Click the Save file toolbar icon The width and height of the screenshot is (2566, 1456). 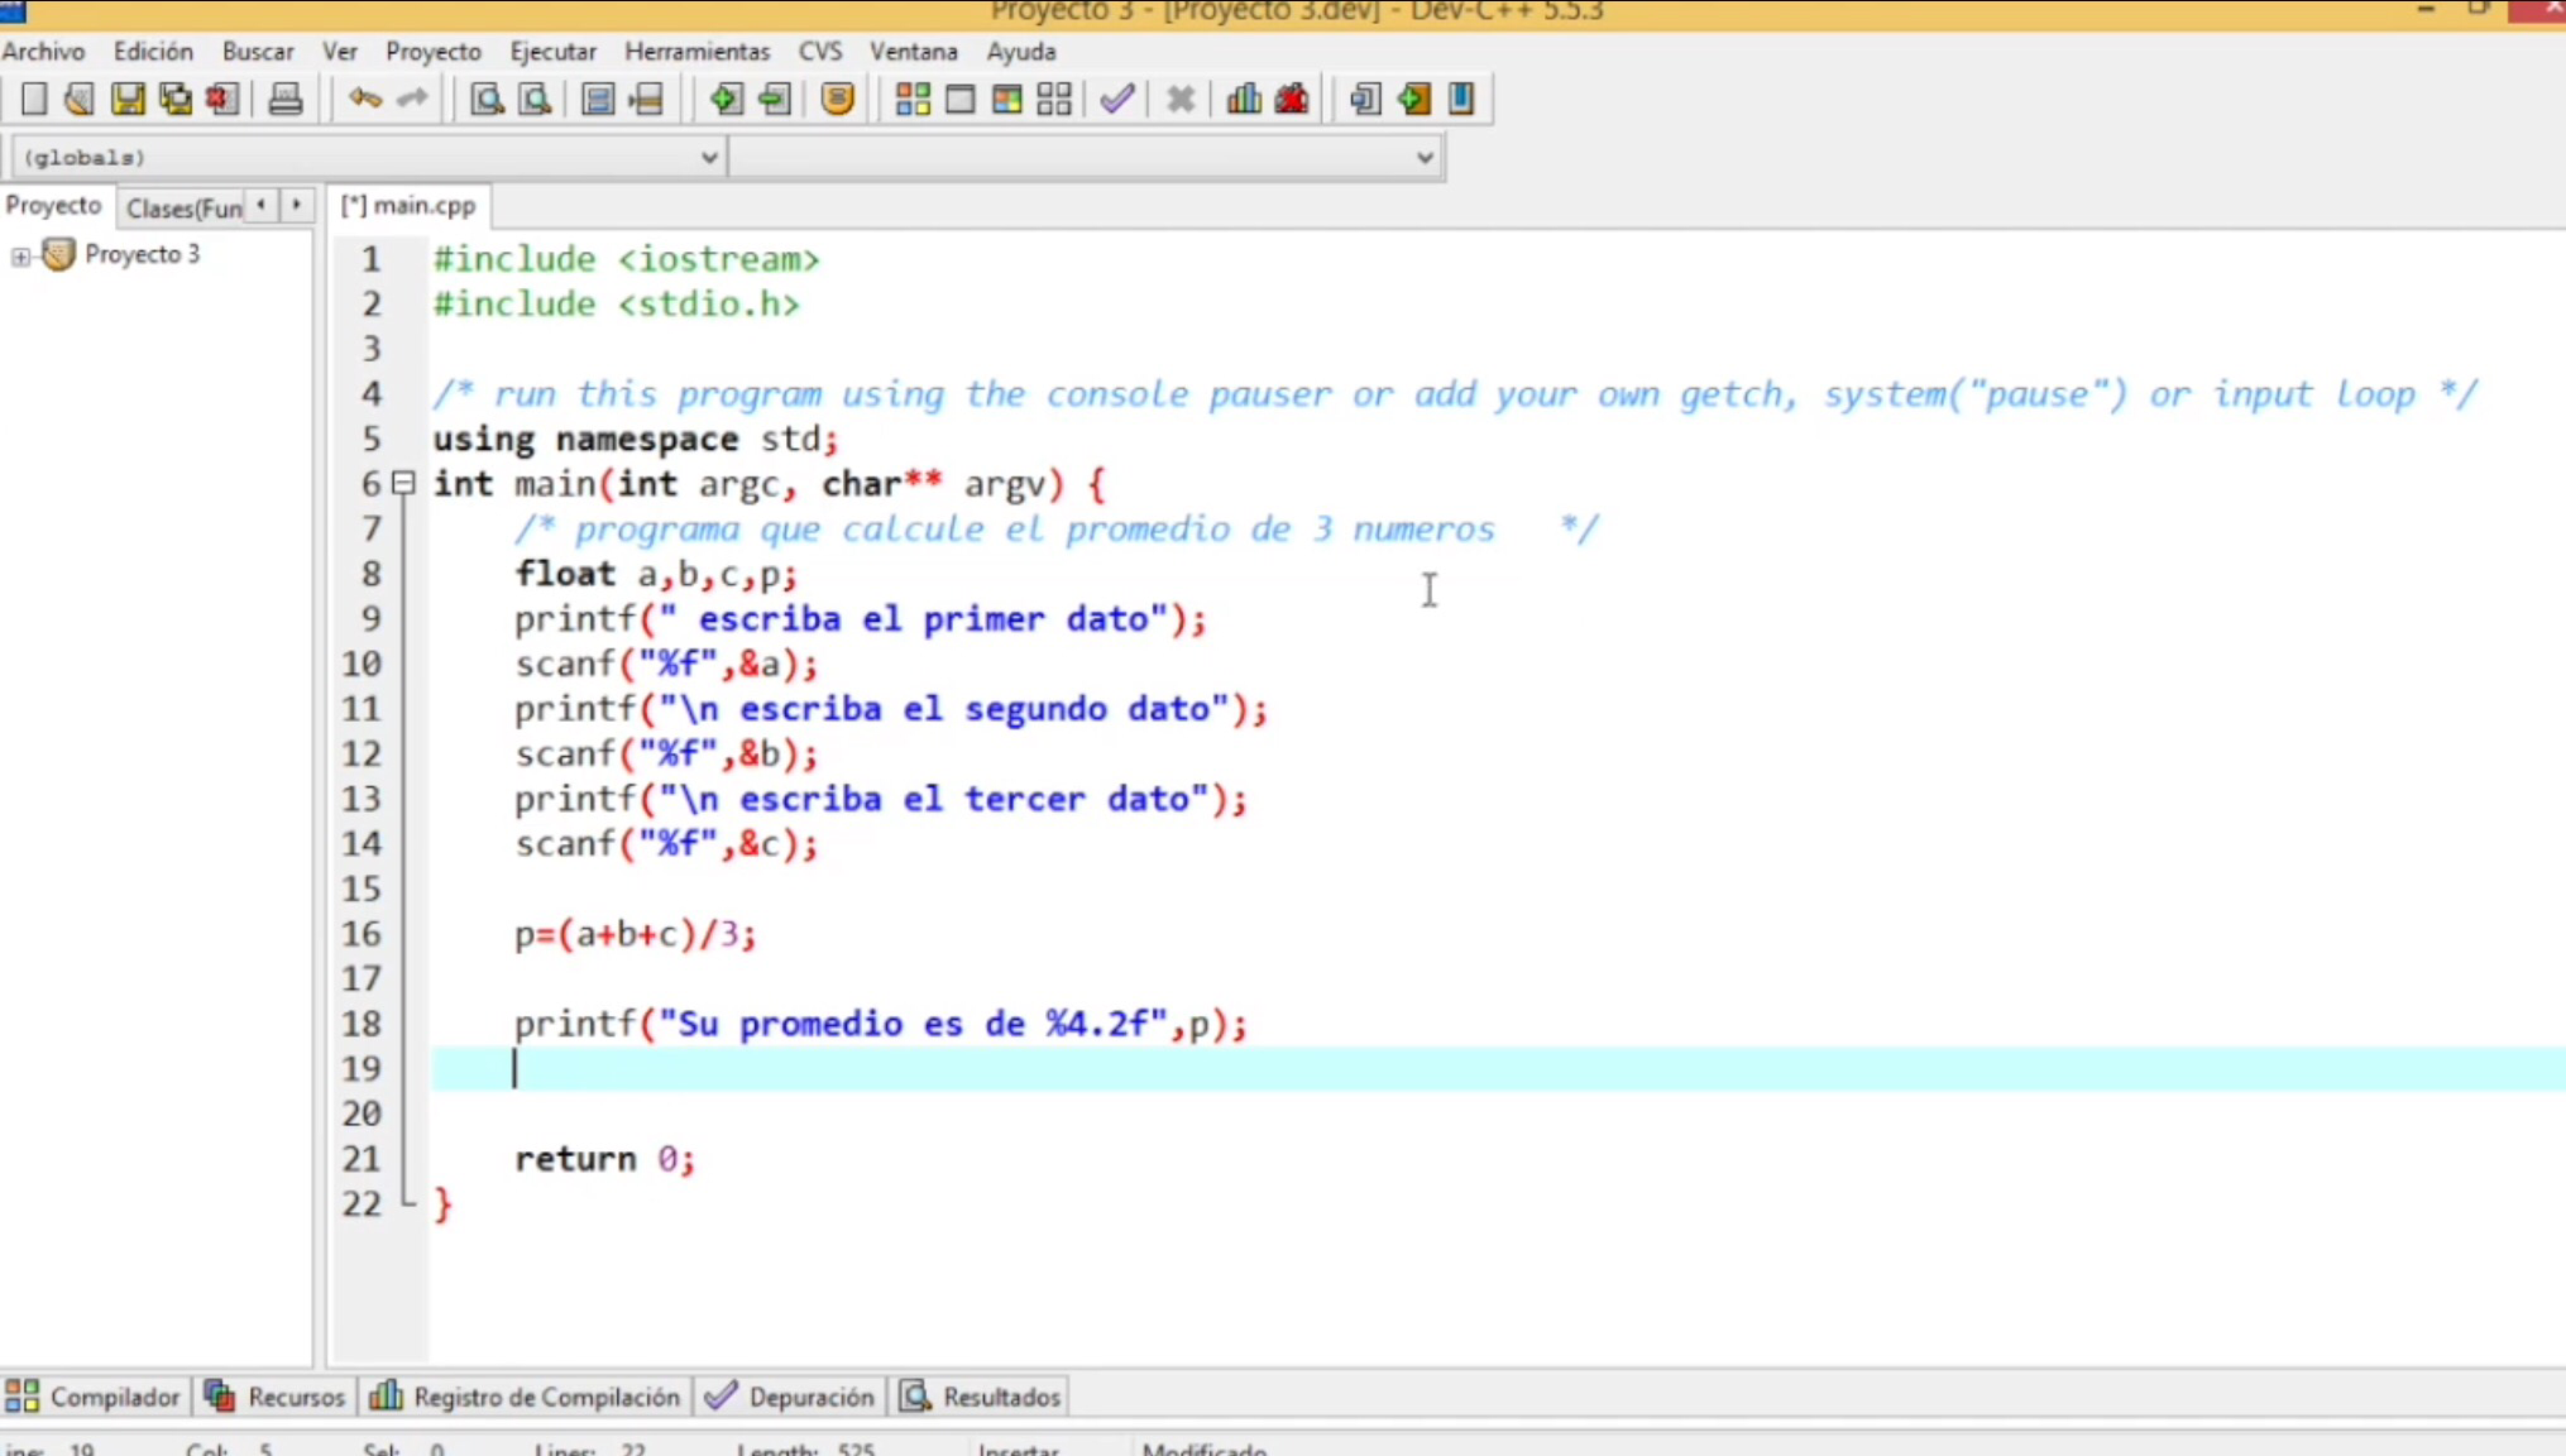click(128, 99)
